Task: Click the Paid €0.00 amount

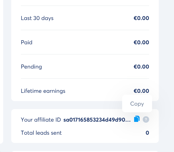Action: click(141, 42)
